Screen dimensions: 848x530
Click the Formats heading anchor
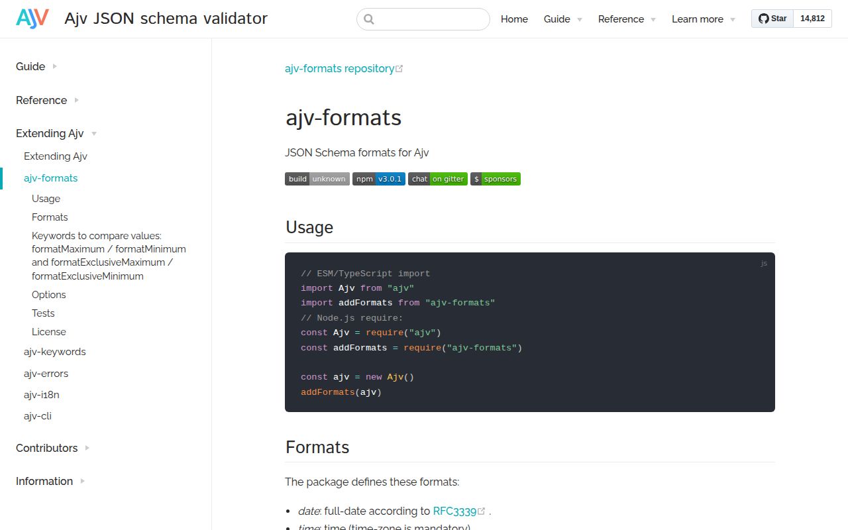click(x=317, y=447)
